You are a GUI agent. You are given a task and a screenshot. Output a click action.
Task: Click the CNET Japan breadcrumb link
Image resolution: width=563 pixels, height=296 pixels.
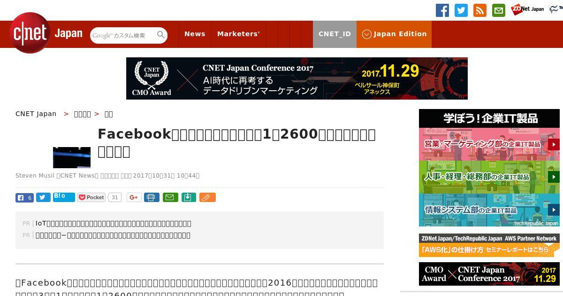tap(36, 114)
